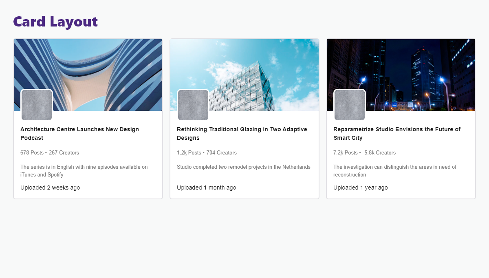Select the investigation reconstruction description text

click(x=395, y=171)
